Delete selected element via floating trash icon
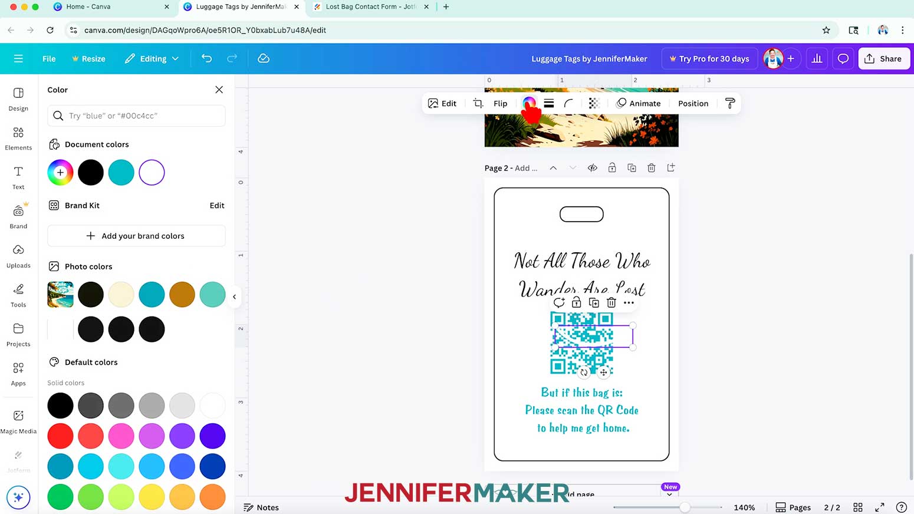The width and height of the screenshot is (914, 514). tap(611, 302)
